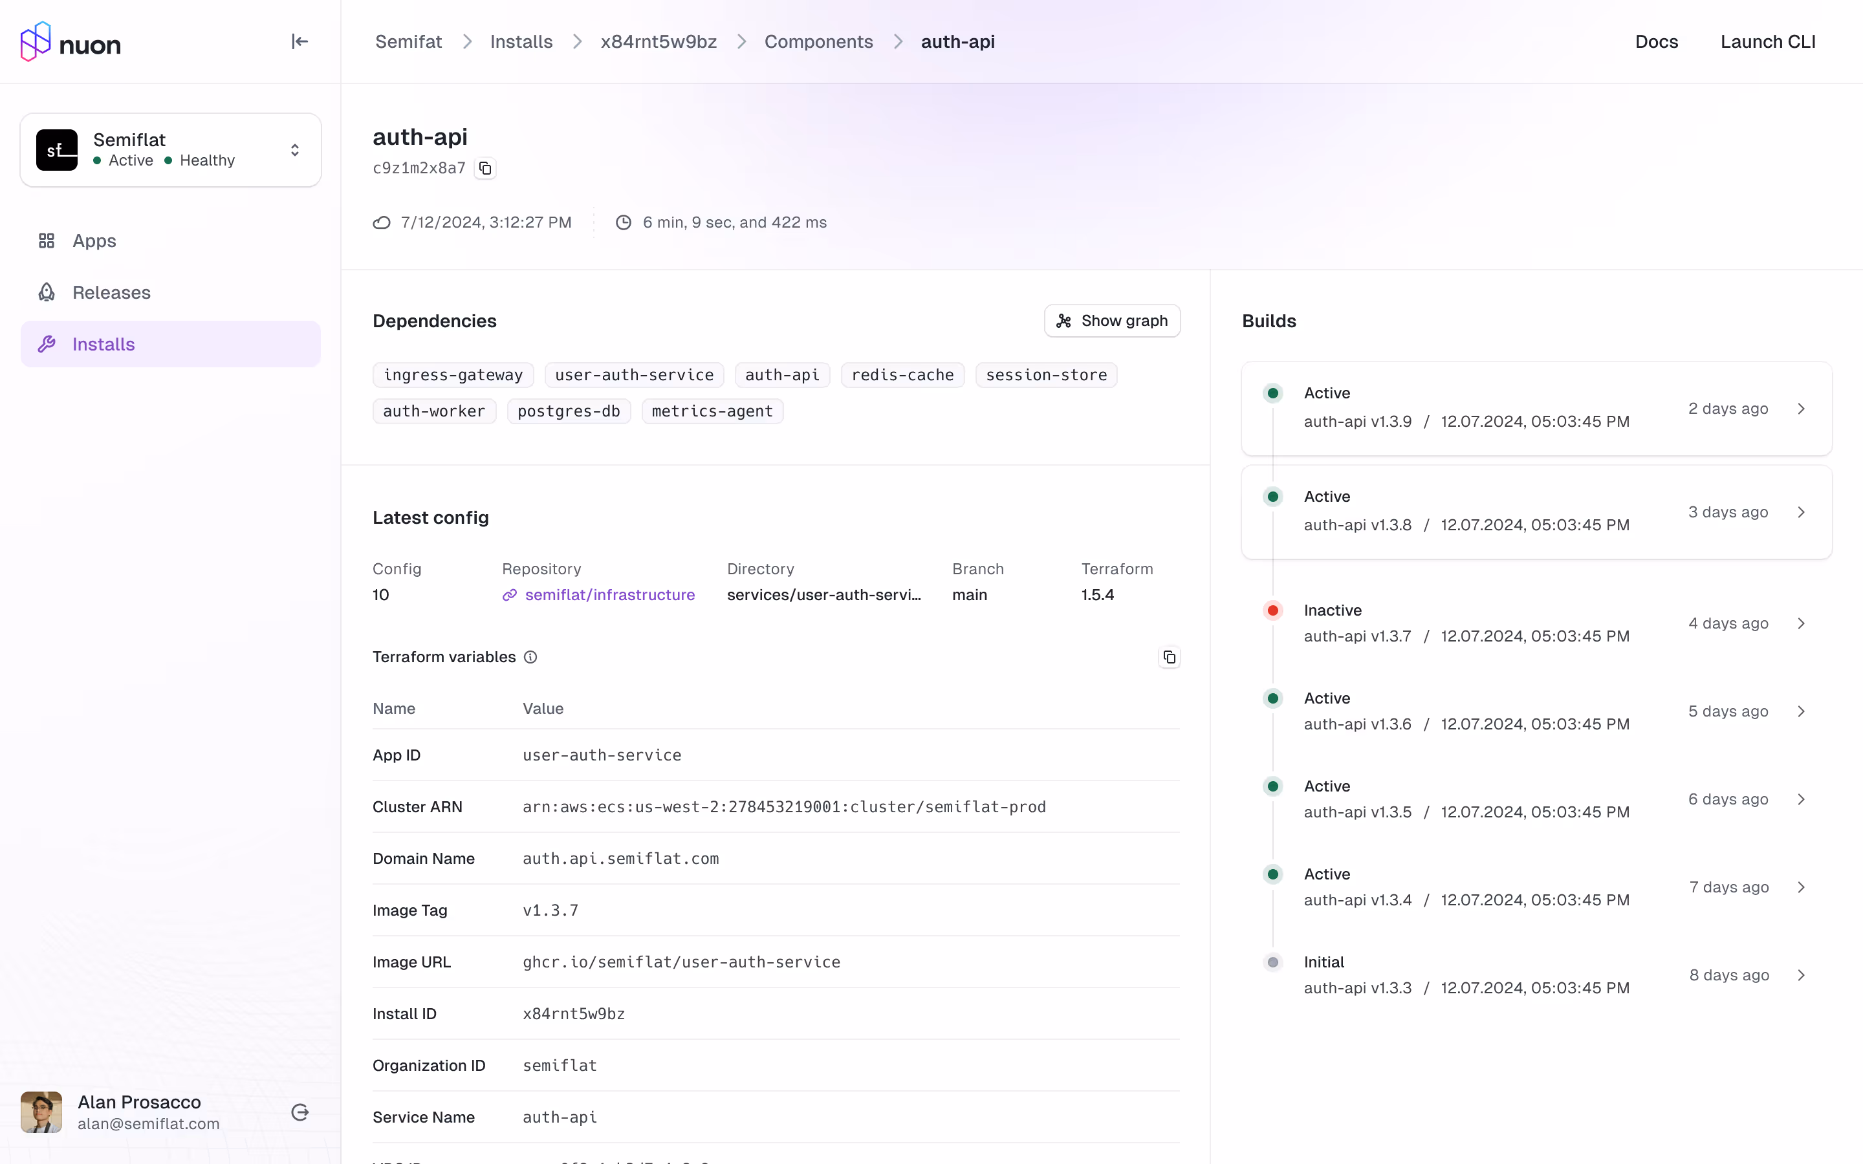The height and width of the screenshot is (1164, 1863).
Task: Click the cloud icon beside 7/12/2024 timestamp
Action: [x=382, y=222]
